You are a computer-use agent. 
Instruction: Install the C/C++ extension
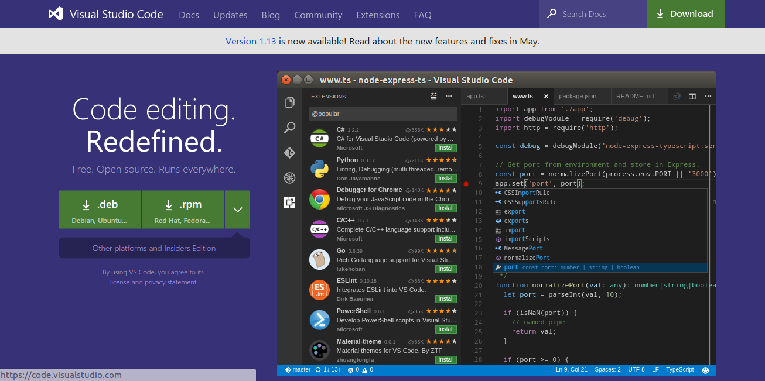coord(446,239)
